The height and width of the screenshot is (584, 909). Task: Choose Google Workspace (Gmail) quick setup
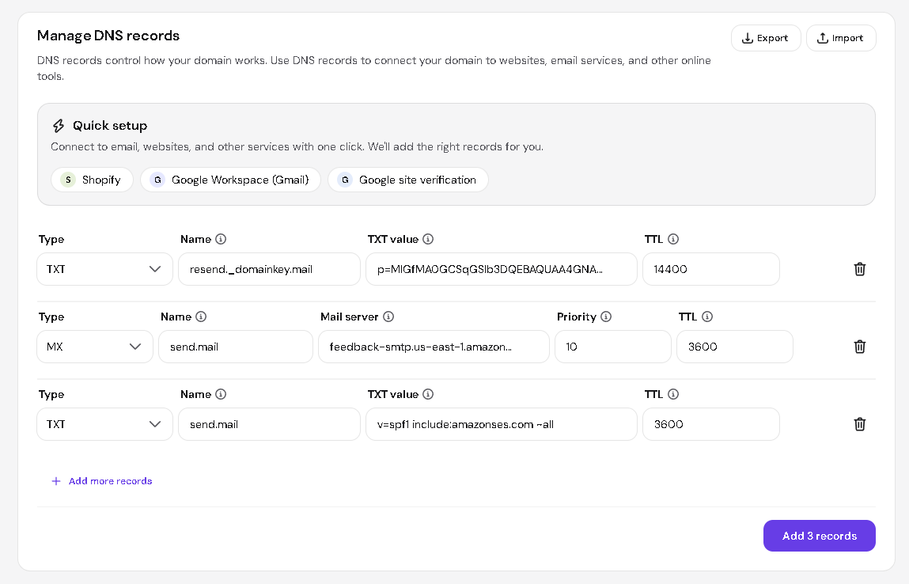pyautogui.click(x=231, y=180)
